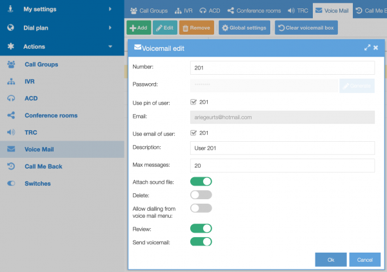
Task: Turn off Attach sound file toggle
Action: pos(201,182)
